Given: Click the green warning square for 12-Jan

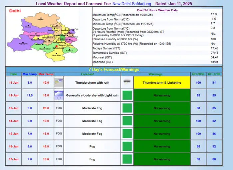Looking at the screenshot, I should pos(127,96).
